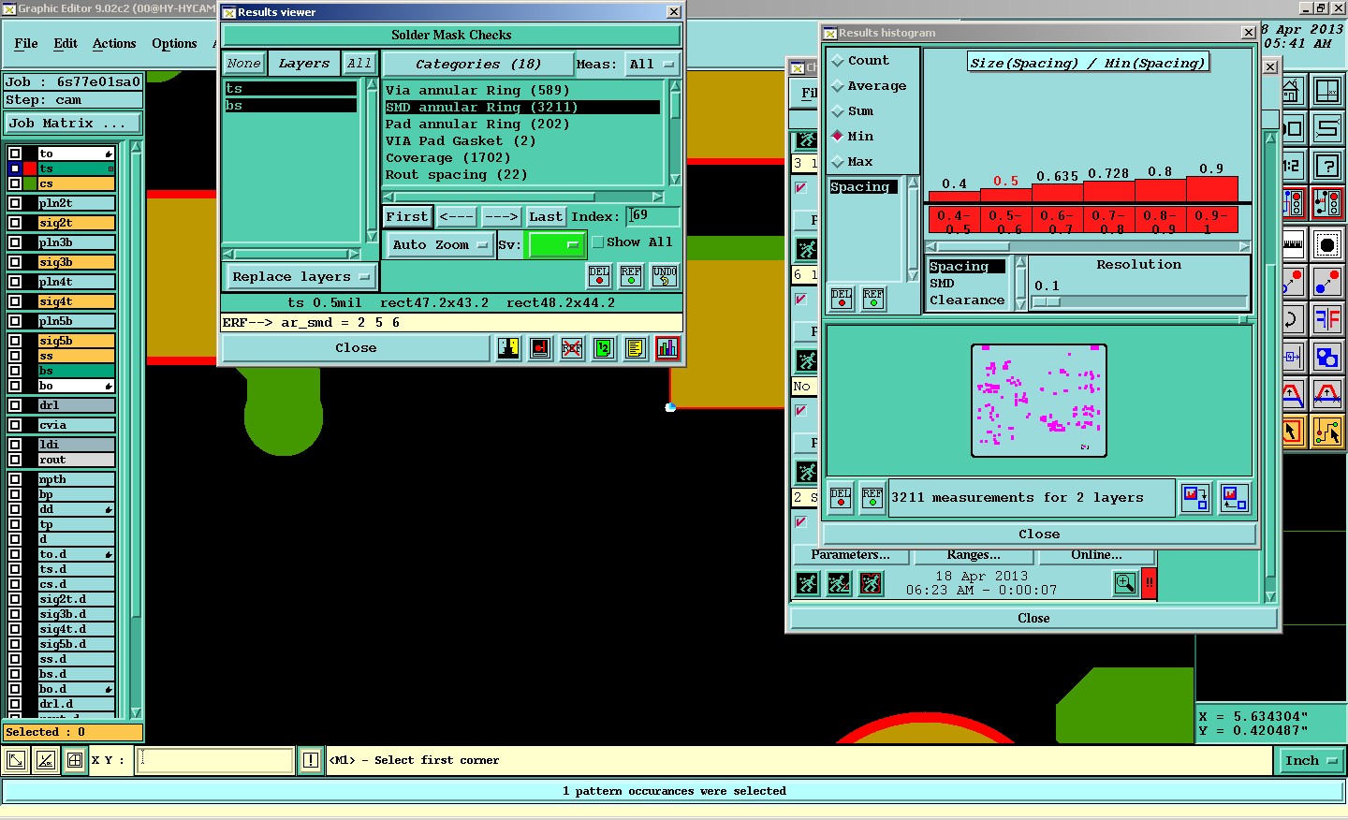Click the question mark help icon

pos(1327,166)
